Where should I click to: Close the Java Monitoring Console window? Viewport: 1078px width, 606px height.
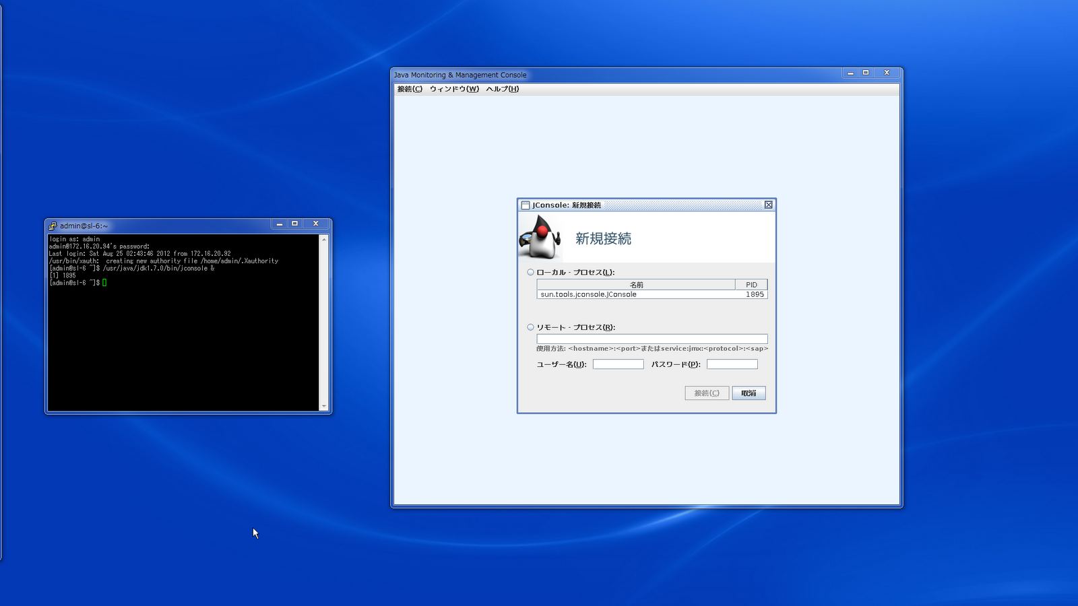[887, 73]
